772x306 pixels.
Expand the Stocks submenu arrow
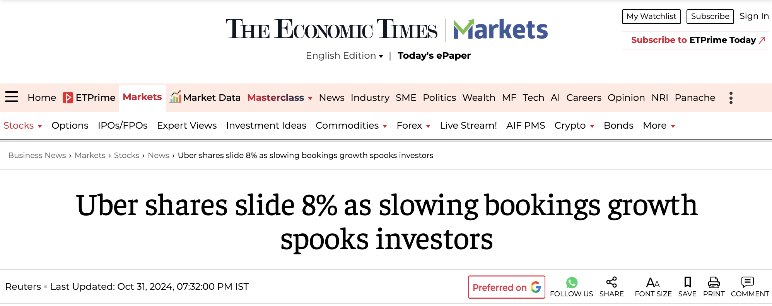coord(40,126)
